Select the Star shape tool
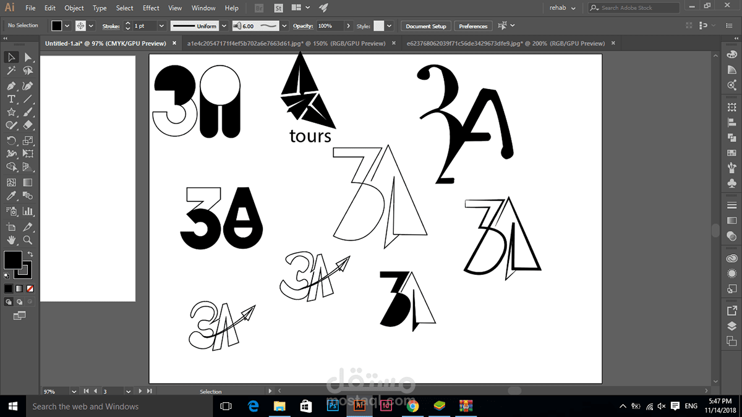742x417 pixels. pos(11,112)
